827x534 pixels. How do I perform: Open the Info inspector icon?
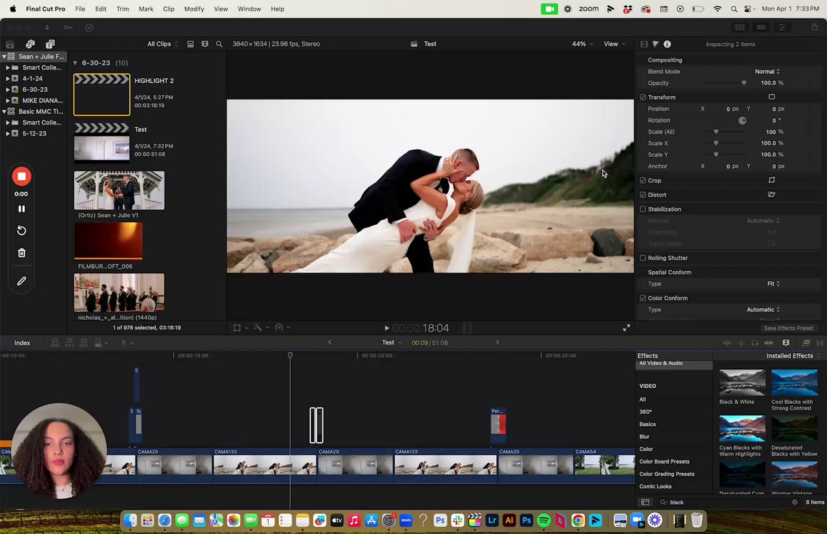click(x=667, y=44)
